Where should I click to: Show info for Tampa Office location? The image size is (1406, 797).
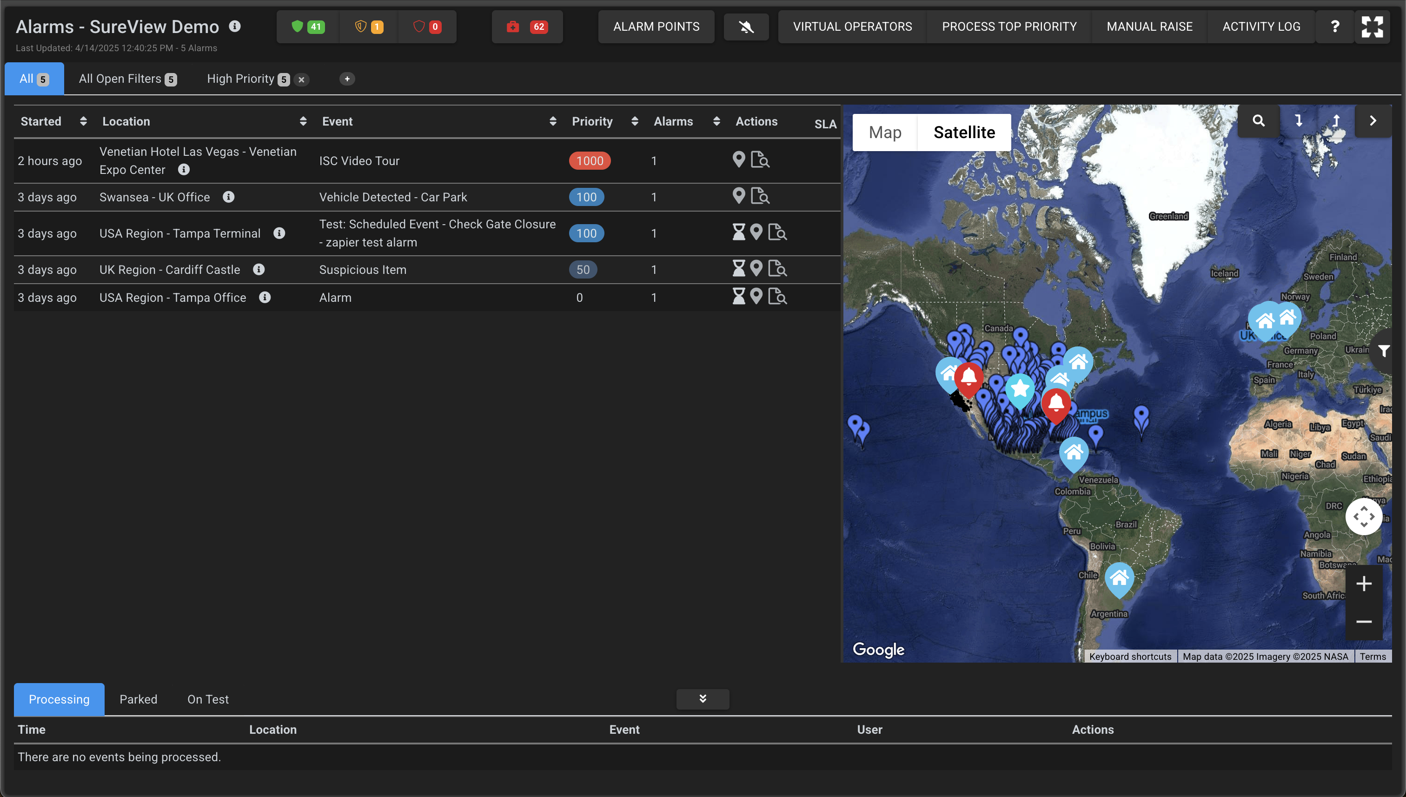(x=265, y=297)
